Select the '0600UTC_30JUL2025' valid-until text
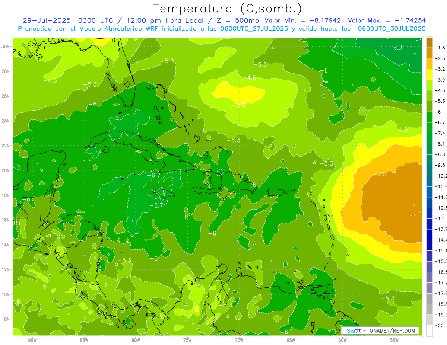 (392, 28)
